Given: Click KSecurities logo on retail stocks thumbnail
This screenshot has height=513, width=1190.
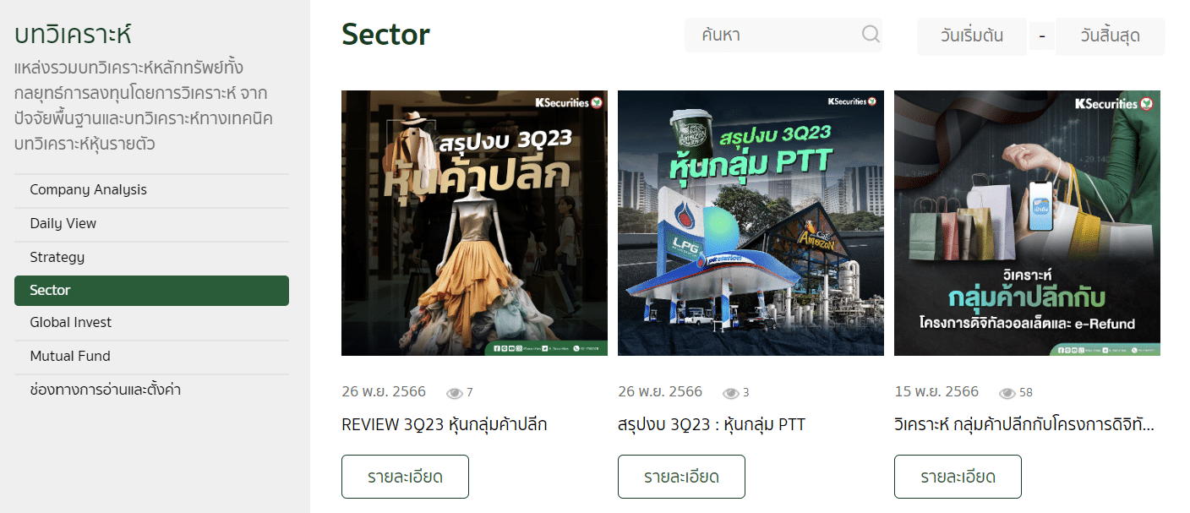Looking at the screenshot, I should [x=569, y=102].
